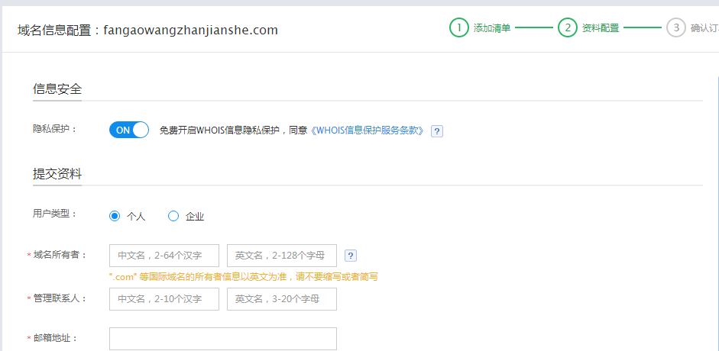Image resolution: width=719 pixels, height=351 pixels.
Task: Click the 添加清单 step label
Action: (x=491, y=28)
